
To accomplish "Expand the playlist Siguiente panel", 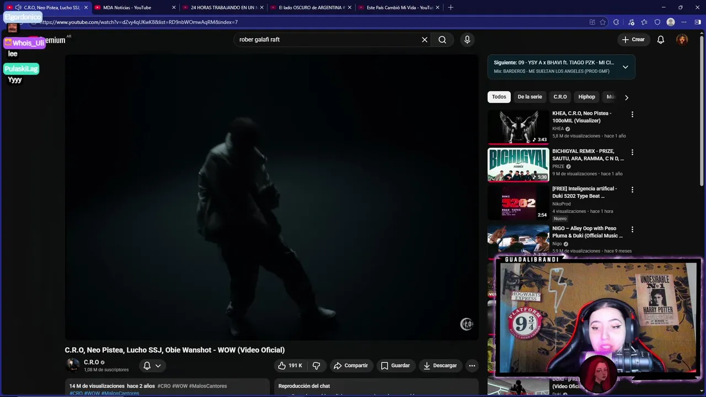I will tap(625, 67).
